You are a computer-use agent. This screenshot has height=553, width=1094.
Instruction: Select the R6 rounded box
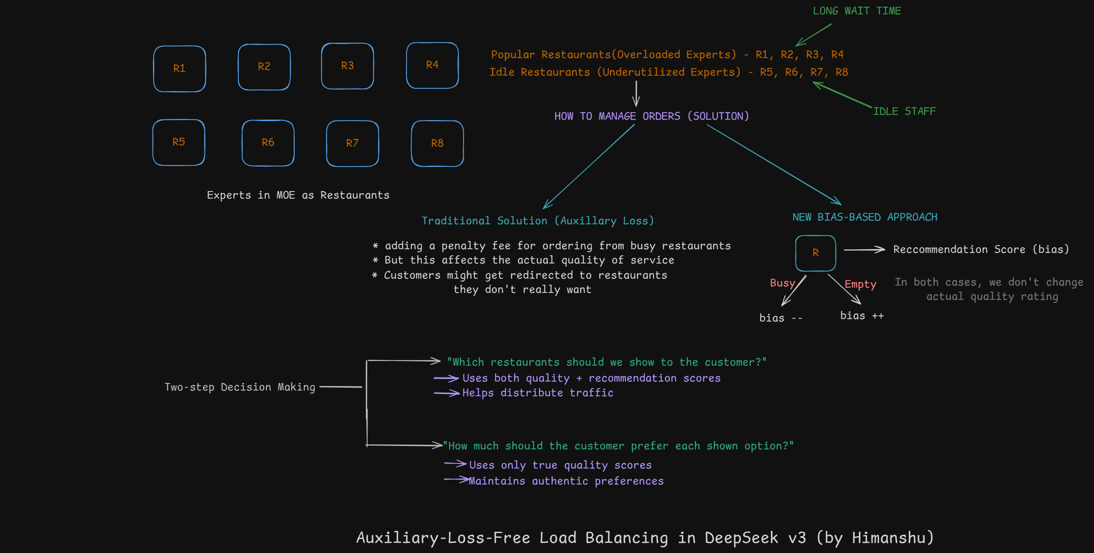click(x=267, y=143)
